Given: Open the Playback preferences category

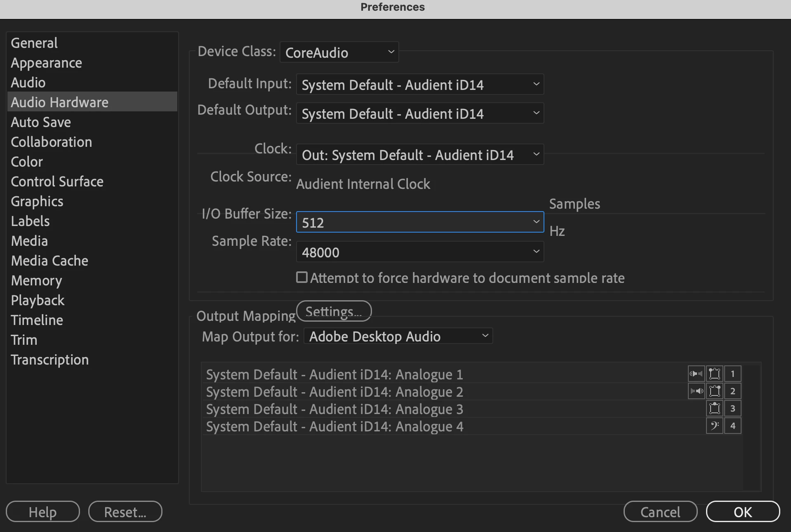Looking at the screenshot, I should [x=38, y=300].
